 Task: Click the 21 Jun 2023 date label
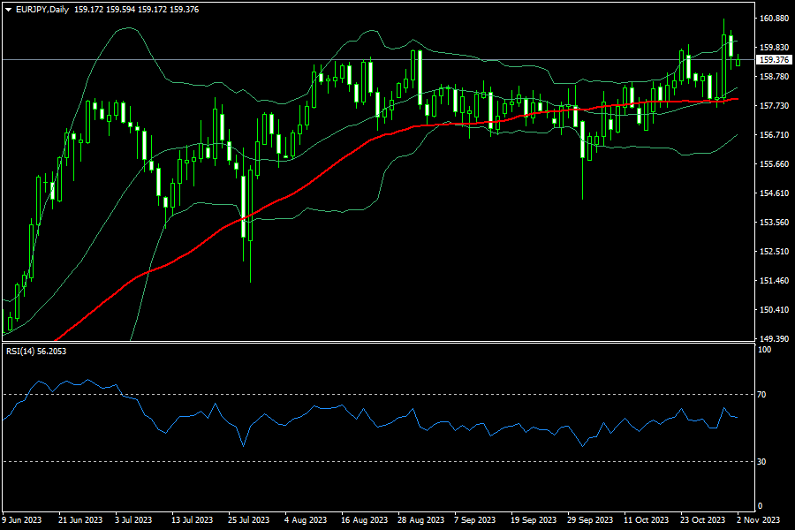[80, 520]
